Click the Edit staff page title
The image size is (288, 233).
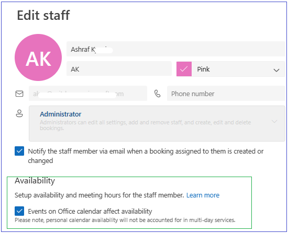pos(43,15)
